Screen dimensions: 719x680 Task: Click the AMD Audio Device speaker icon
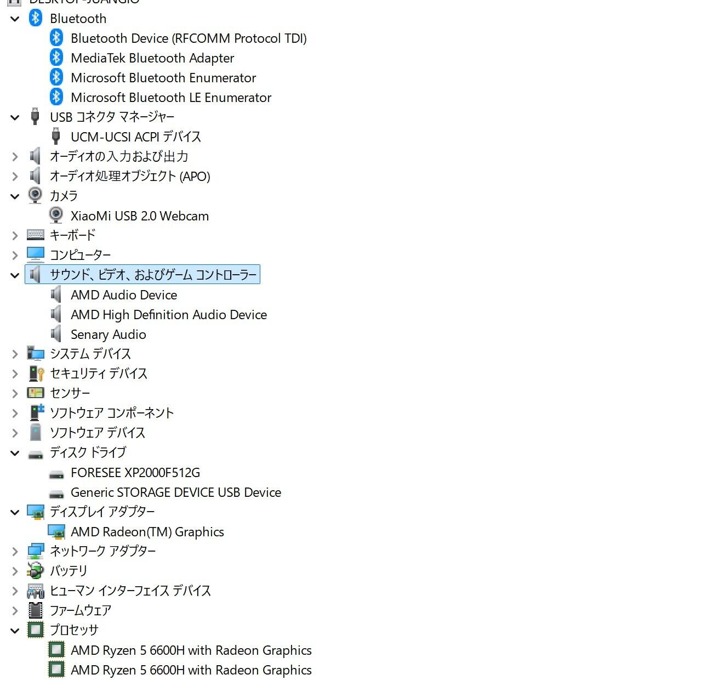click(56, 294)
